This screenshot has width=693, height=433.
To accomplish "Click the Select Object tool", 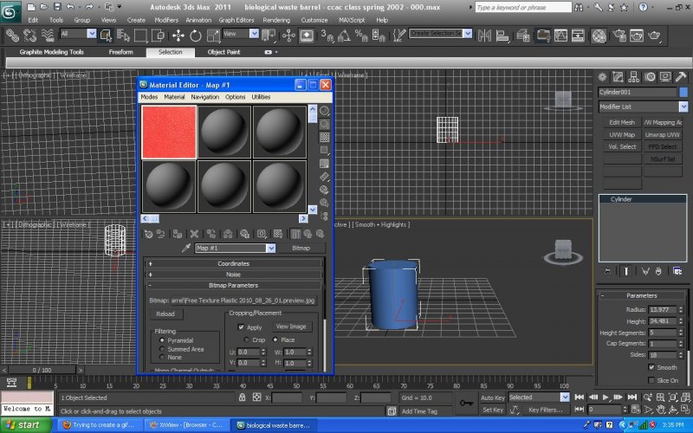I will coord(106,36).
